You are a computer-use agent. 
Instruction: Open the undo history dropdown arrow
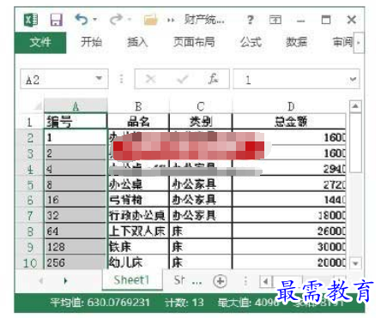click(x=95, y=20)
